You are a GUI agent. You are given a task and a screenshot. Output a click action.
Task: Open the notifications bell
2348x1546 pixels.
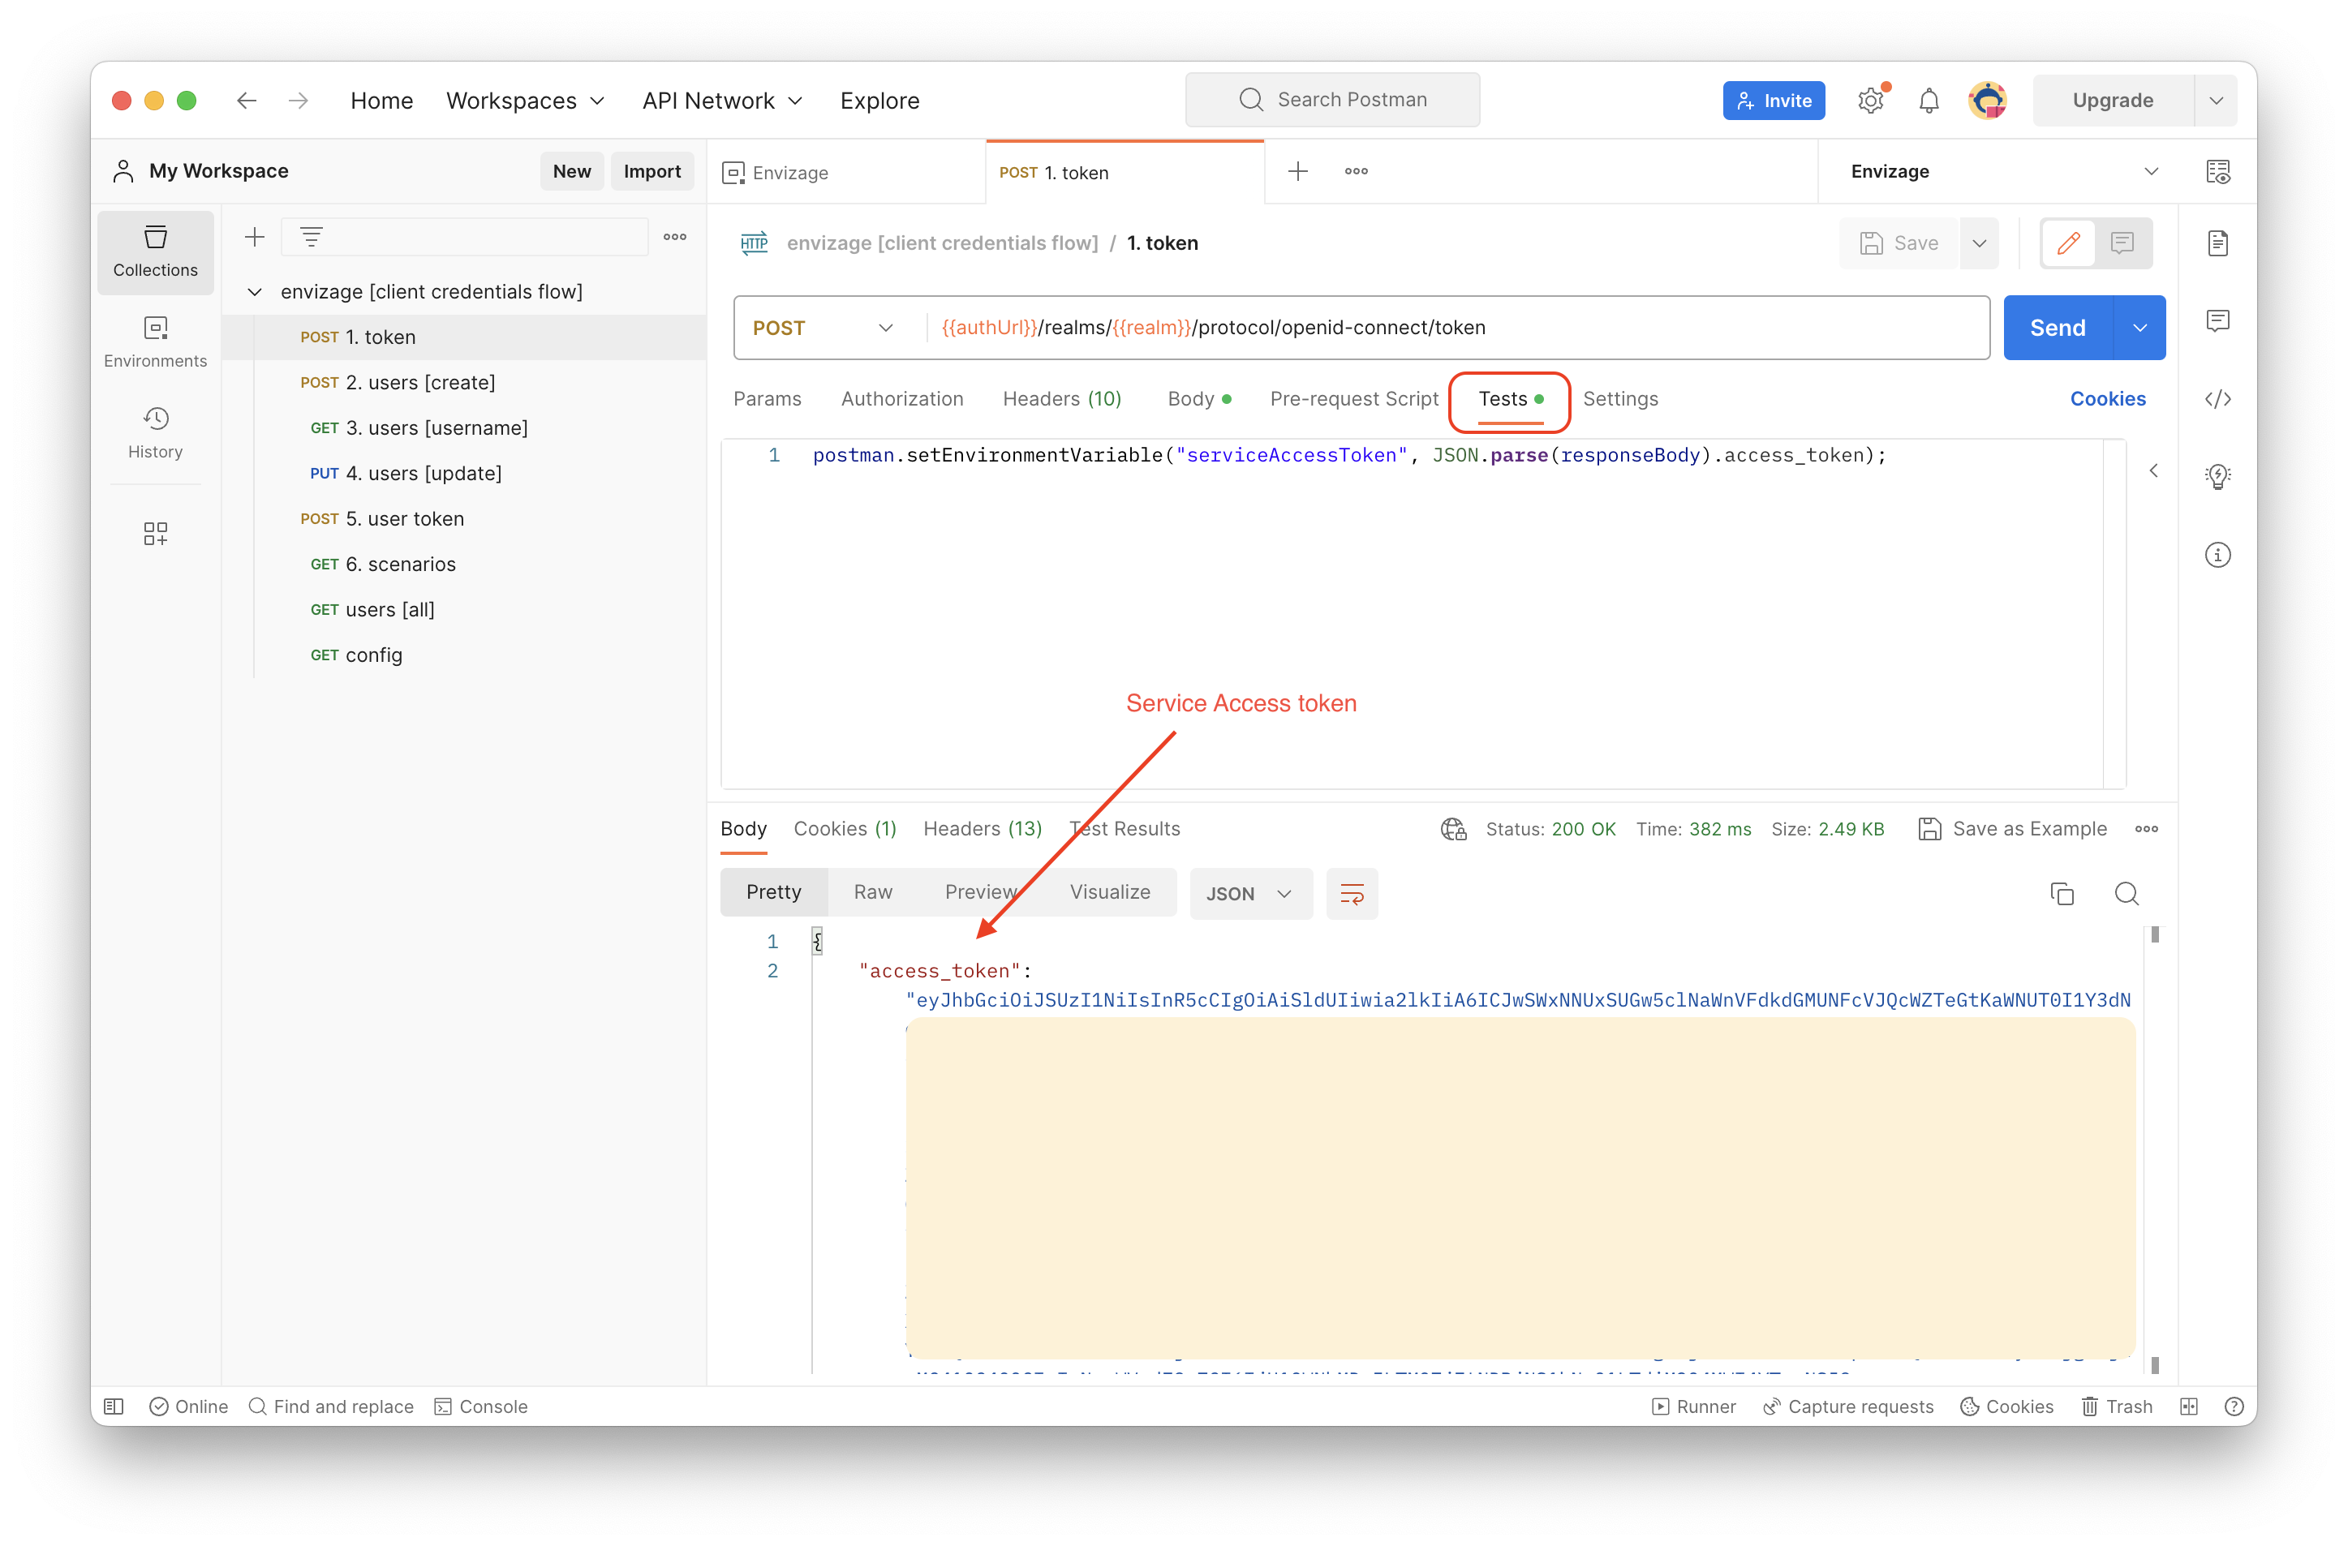click(1929, 101)
